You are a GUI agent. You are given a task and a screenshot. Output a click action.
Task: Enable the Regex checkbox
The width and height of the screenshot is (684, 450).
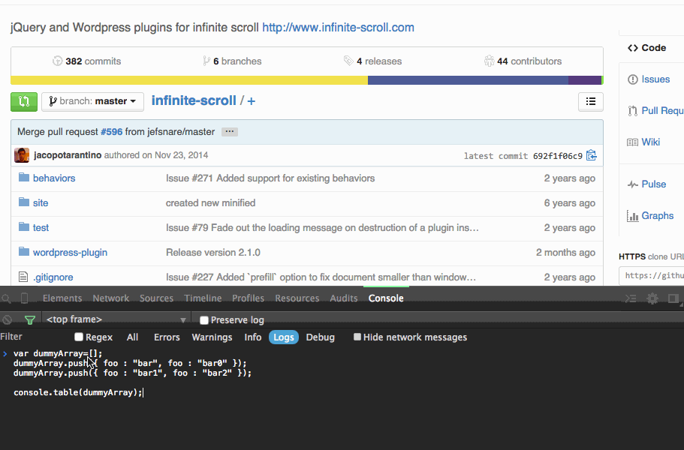79,337
